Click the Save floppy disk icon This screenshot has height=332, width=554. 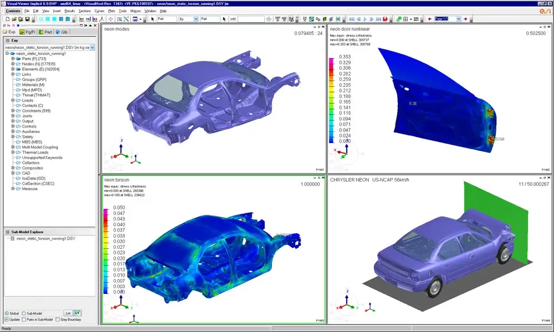click(27, 19)
